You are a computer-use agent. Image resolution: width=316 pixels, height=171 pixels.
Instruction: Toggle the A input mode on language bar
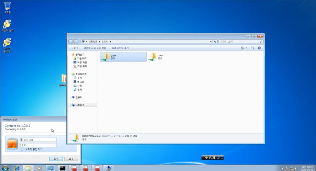coord(210,158)
